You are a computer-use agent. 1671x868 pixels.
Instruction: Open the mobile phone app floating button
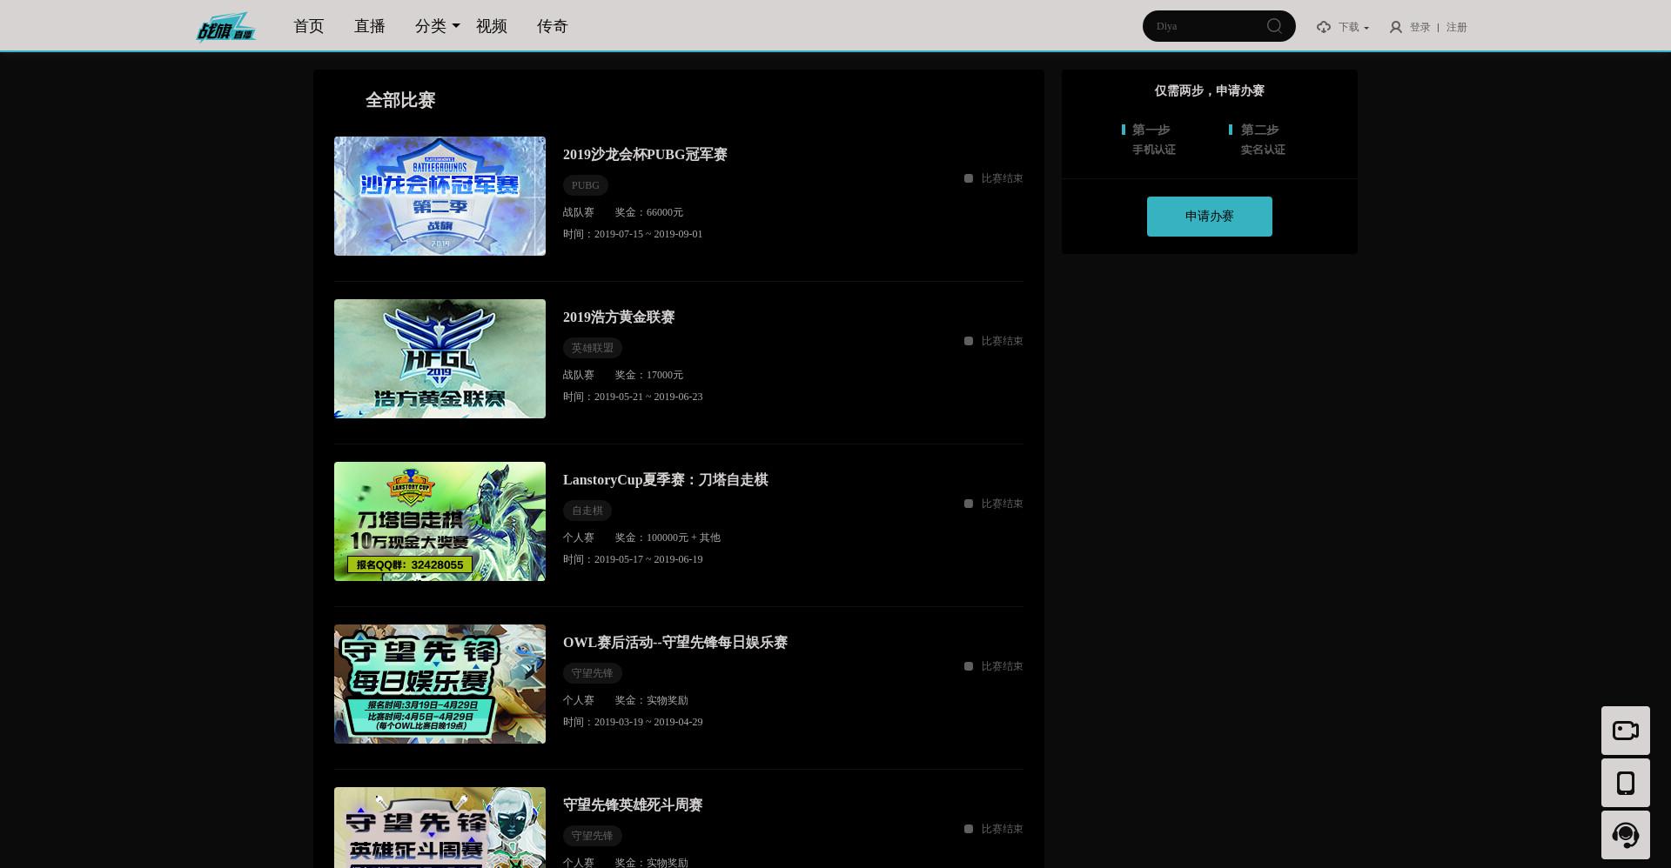coord(1626,783)
